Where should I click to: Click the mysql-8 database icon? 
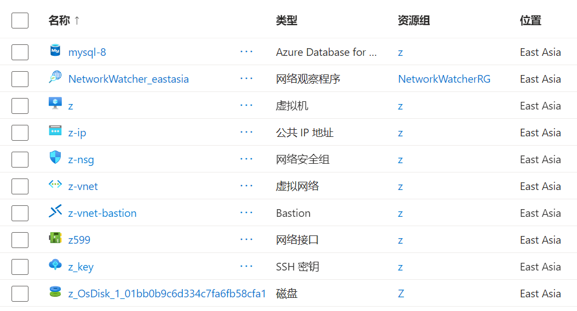55,50
